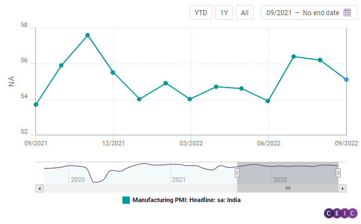Screen dimensions: 361x224
Task: Select the 01/2022 data point at 54
Action: 139,99
